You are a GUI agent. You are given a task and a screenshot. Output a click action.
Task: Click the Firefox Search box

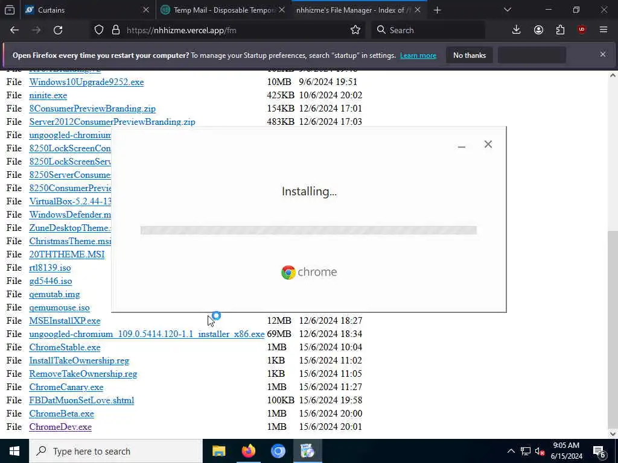pyautogui.click(x=428, y=30)
